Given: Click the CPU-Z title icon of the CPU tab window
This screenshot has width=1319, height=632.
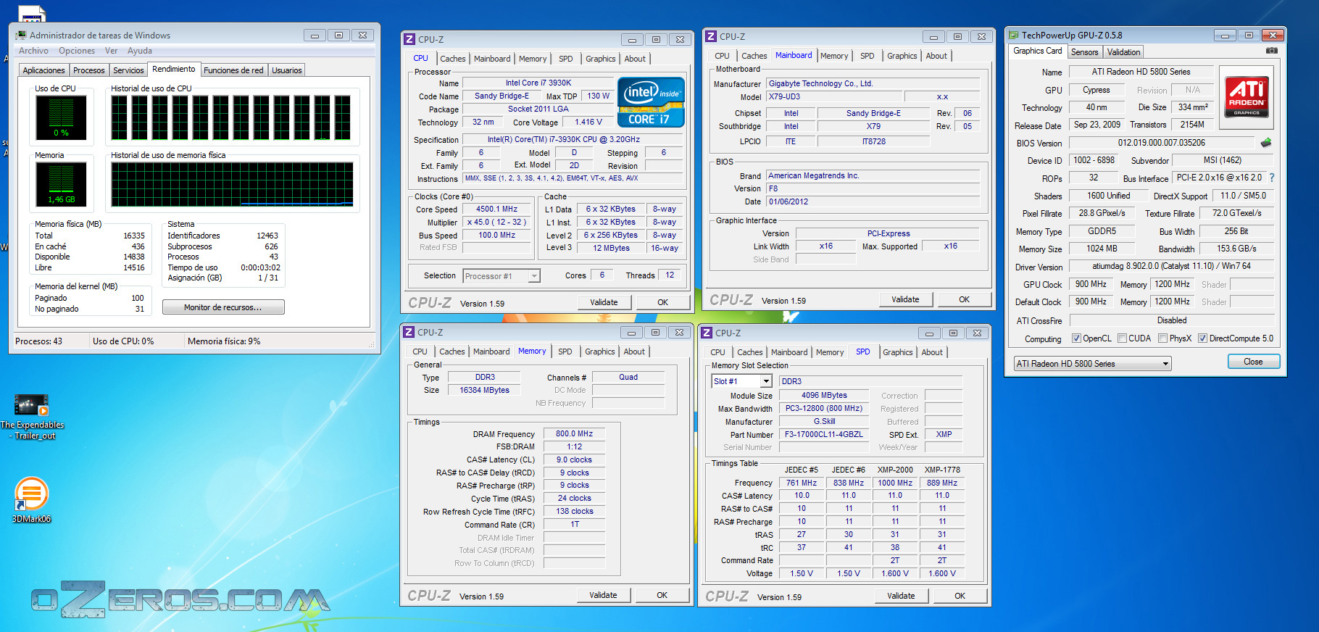Looking at the screenshot, I should click(409, 40).
